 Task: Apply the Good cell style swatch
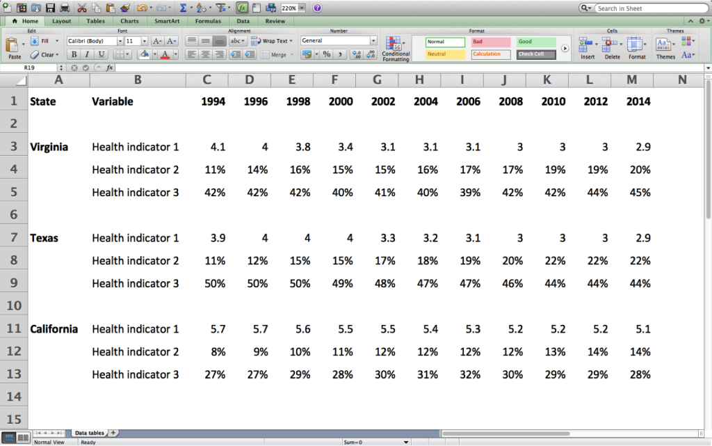[536, 42]
